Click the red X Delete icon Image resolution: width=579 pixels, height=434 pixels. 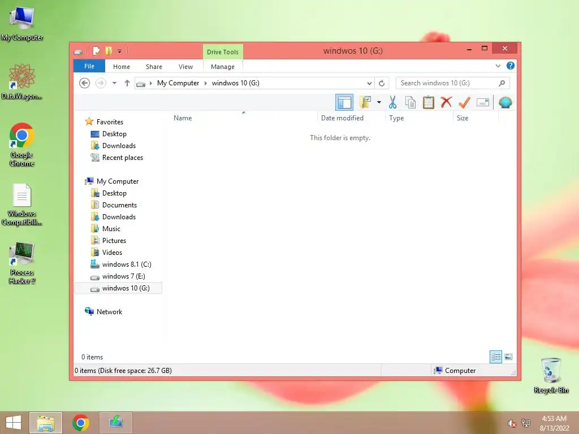pyautogui.click(x=446, y=102)
